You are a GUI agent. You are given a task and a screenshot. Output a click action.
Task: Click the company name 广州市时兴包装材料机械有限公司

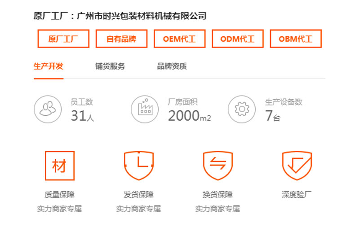(x=142, y=16)
